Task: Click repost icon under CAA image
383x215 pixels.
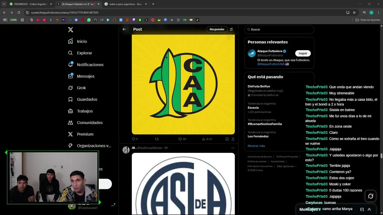Action: coord(157,139)
